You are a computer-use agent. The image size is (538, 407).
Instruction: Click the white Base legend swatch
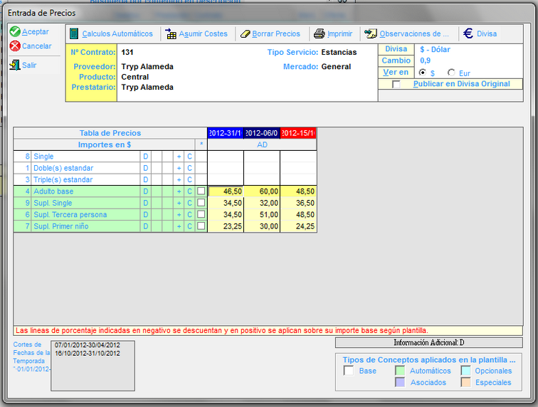pos(349,371)
